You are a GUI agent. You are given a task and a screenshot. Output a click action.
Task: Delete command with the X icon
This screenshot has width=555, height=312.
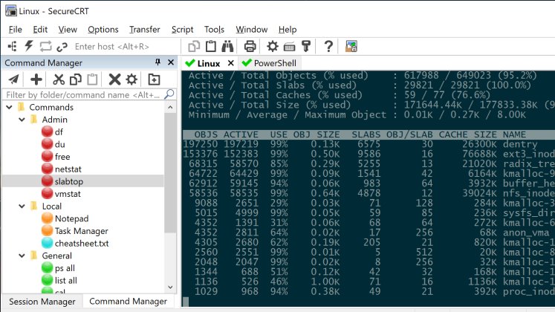point(114,79)
